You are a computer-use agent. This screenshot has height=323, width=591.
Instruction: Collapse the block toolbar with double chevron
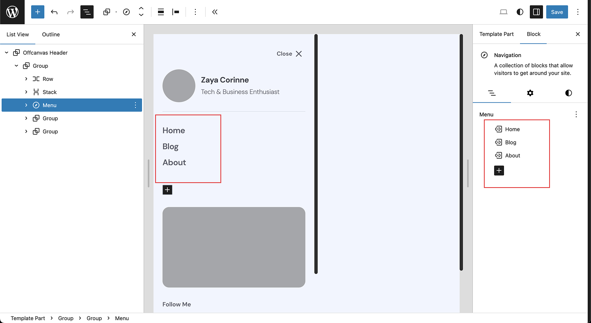215,12
